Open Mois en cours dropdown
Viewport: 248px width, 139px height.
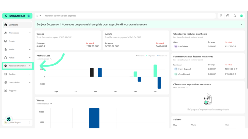[x=180, y=88]
